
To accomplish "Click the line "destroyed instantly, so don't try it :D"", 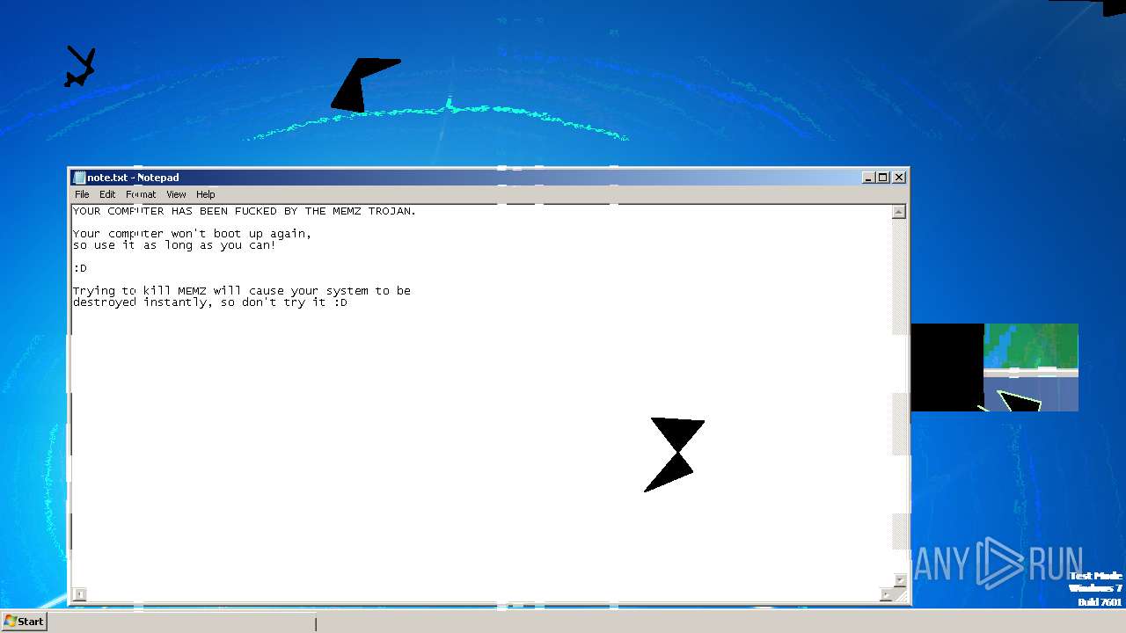I will pos(210,302).
